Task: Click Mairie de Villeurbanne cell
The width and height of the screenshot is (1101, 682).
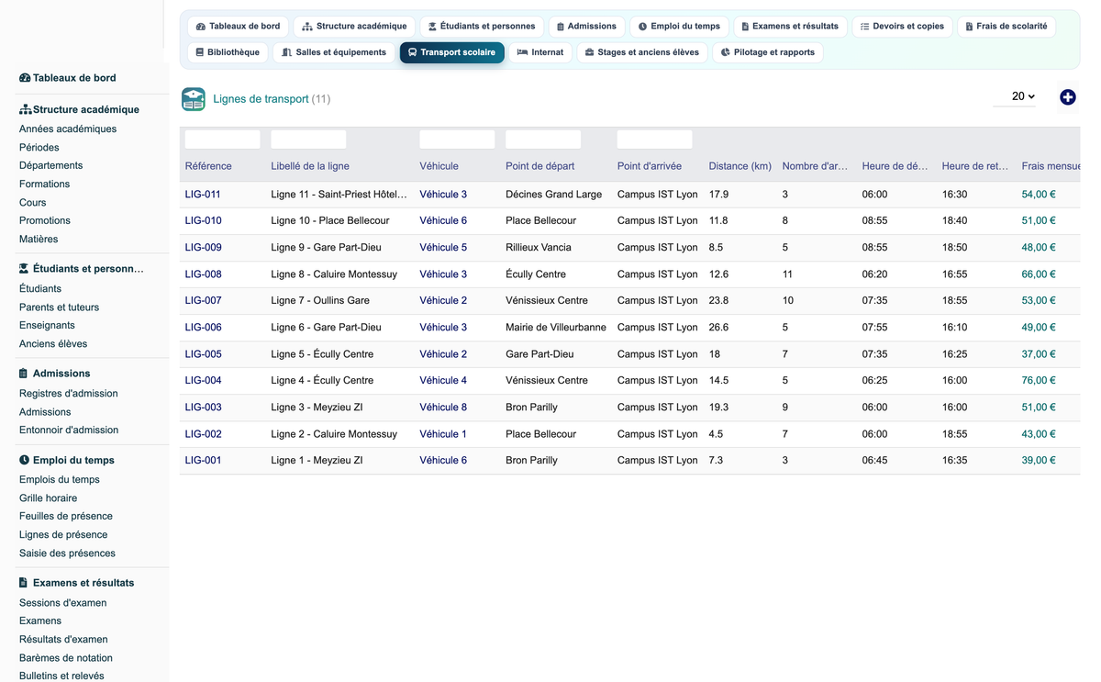Action: (556, 328)
